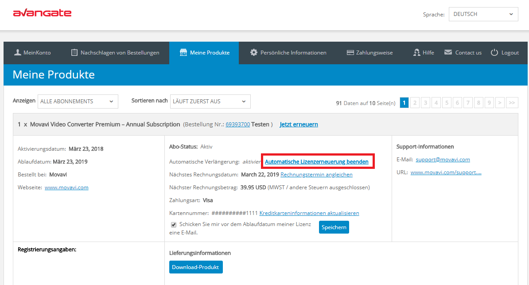Open the www.movavi.com/support URL link

(446, 172)
